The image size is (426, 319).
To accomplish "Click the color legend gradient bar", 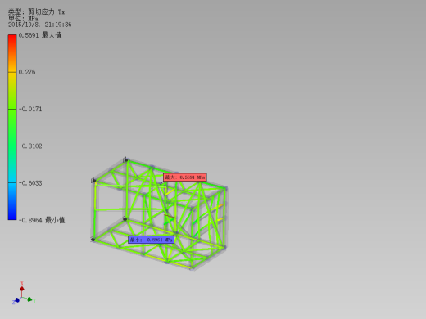I will pyautogui.click(x=12, y=127).
